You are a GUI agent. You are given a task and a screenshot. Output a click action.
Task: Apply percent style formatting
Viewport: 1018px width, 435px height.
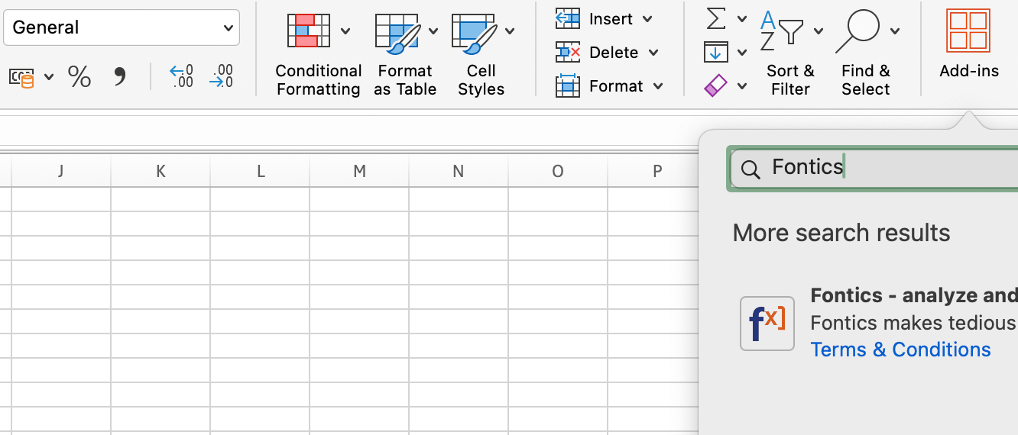click(x=79, y=76)
